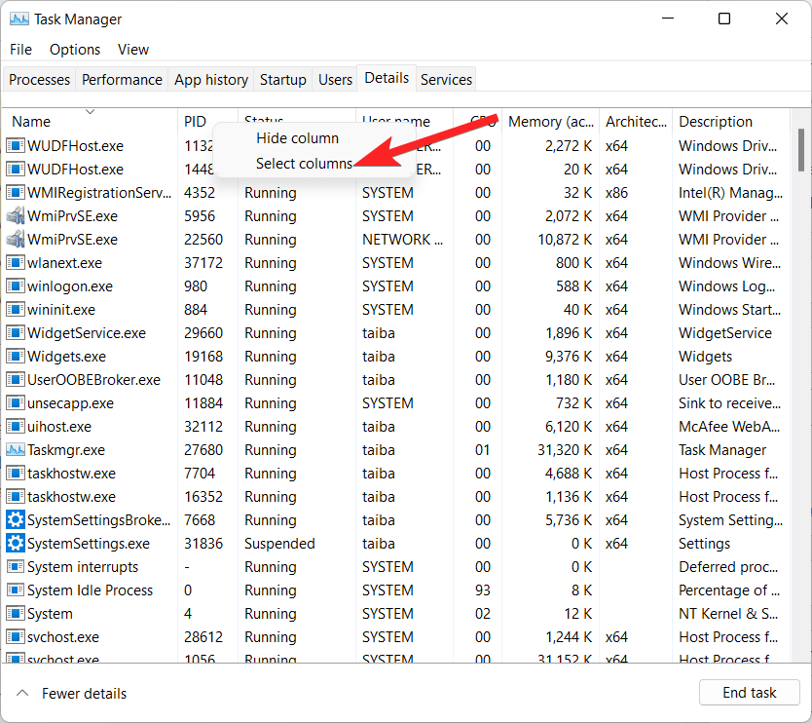Open the Options menu
812x723 pixels.
(74, 49)
